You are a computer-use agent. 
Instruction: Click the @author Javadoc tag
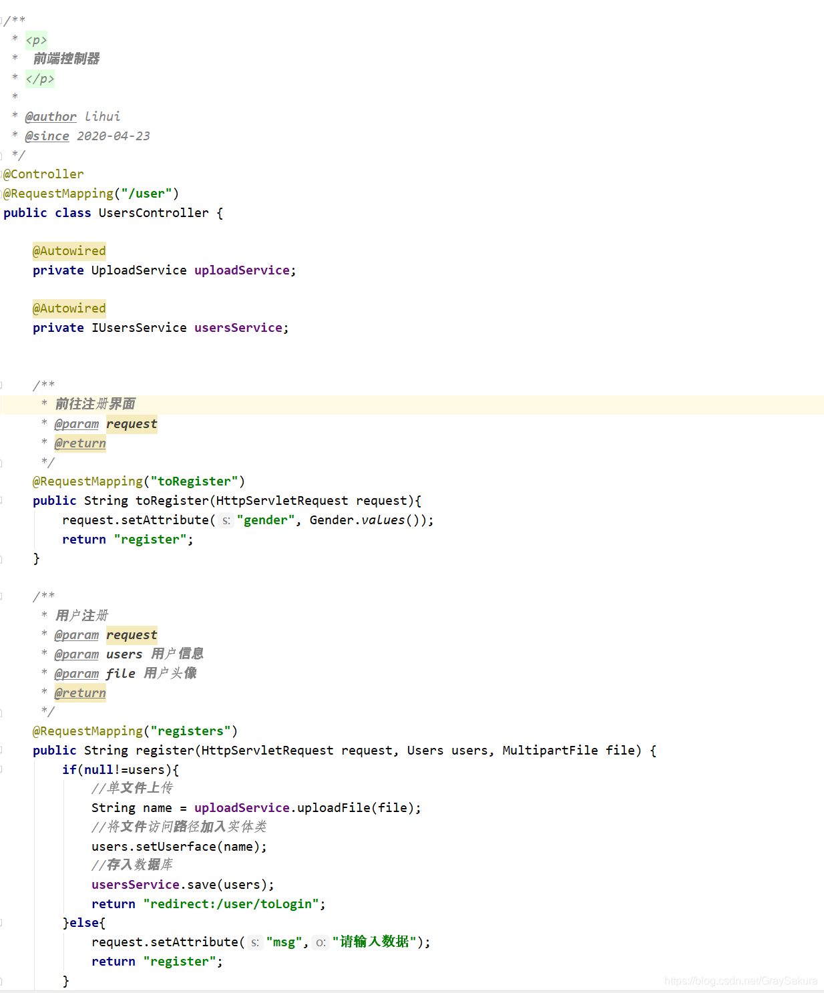click(51, 117)
